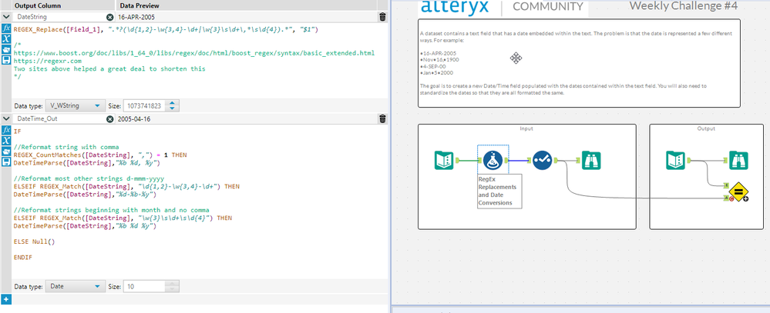The width and height of the screenshot is (770, 313).
Task: Save the DateTime_Out expression
Action: [x=6, y=161]
